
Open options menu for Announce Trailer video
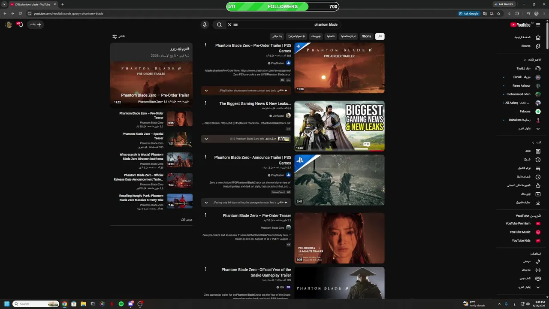205,157
